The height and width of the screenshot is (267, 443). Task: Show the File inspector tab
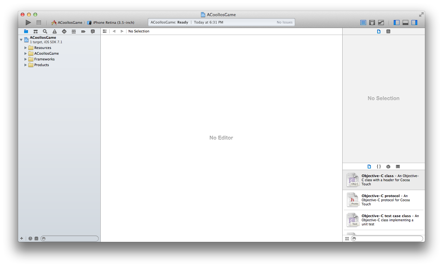[379, 31]
